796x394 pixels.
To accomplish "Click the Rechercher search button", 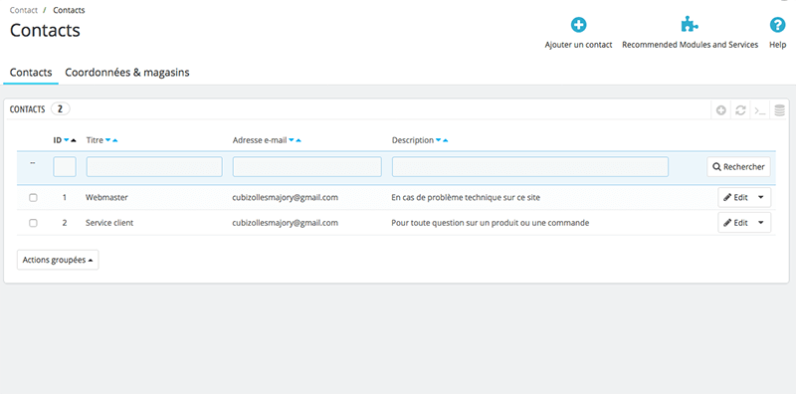I will [x=738, y=167].
